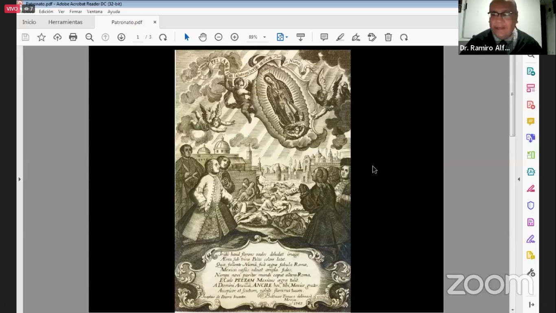Click the page number input field

(x=138, y=37)
